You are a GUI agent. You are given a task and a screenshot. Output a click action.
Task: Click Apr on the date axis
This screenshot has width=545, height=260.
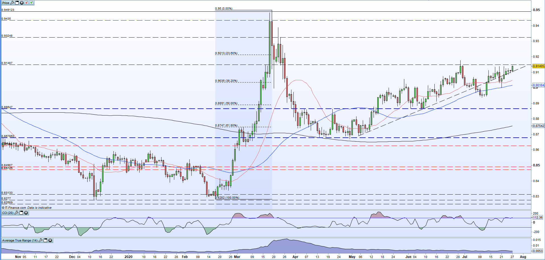[x=295, y=257]
